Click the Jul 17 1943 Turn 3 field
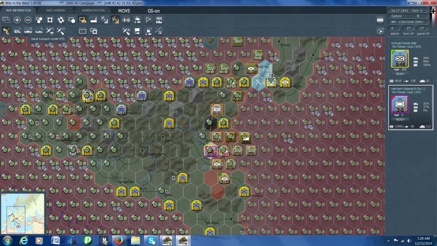Screen dimensions: 437x246 tap(408, 10)
